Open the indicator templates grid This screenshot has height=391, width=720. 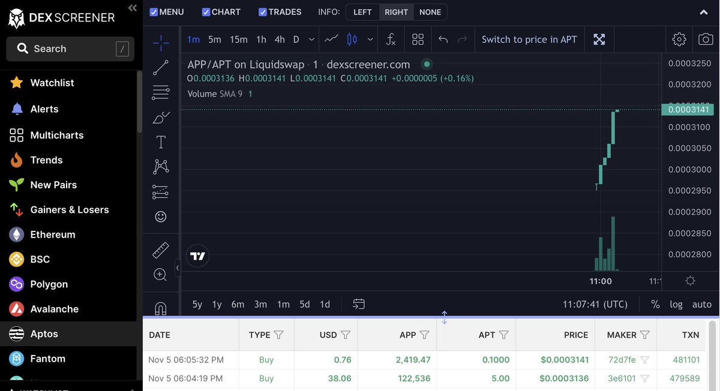pyautogui.click(x=418, y=40)
